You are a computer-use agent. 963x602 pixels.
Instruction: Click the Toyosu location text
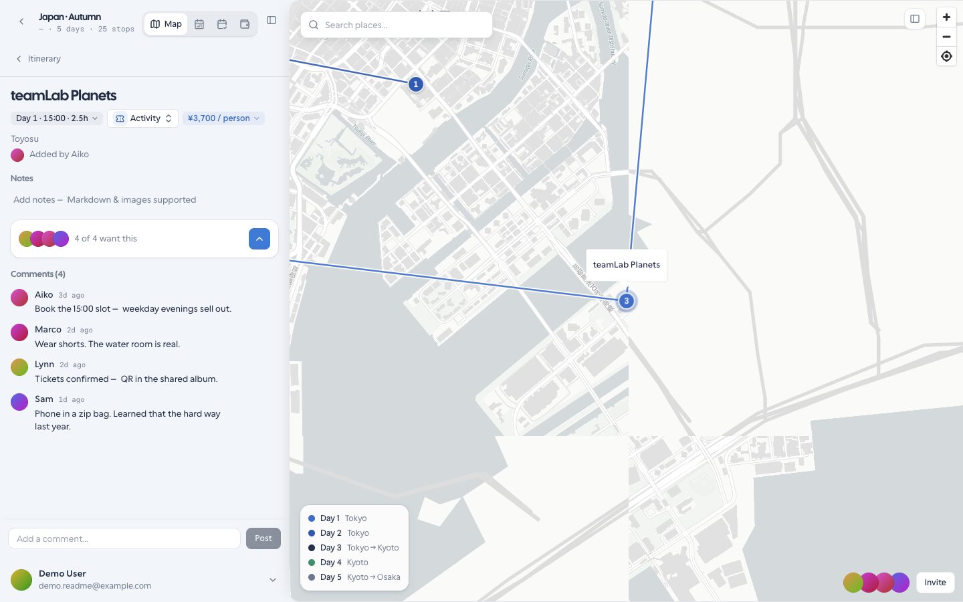(25, 139)
